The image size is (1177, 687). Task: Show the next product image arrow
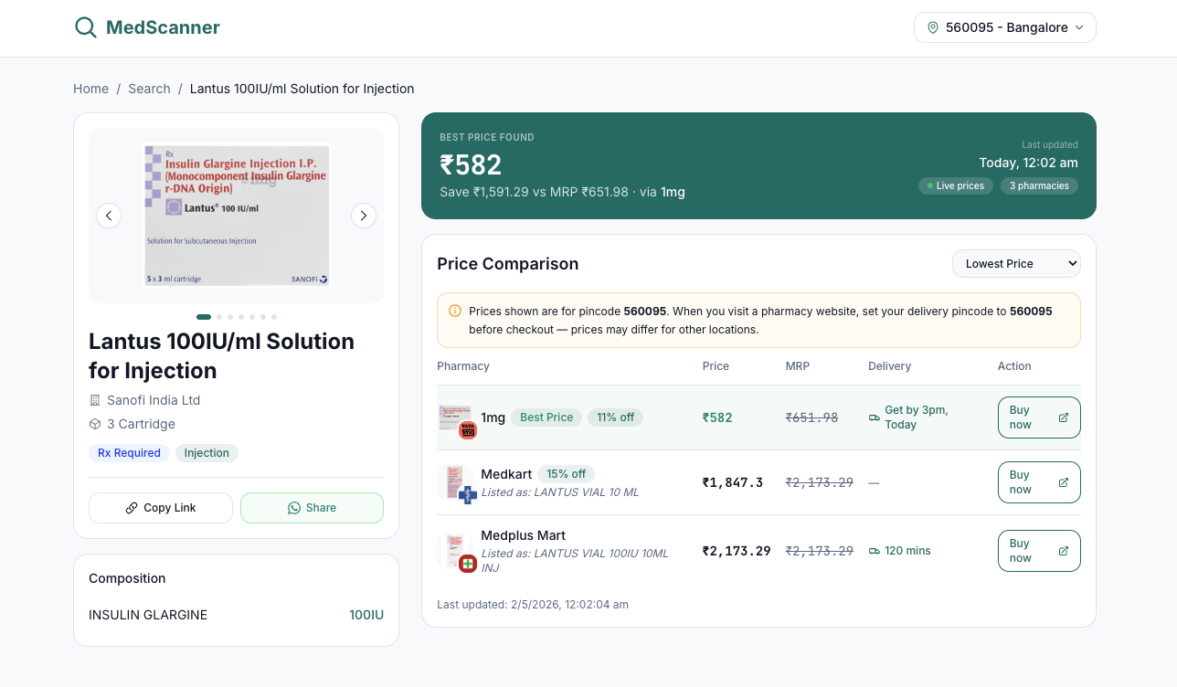pyautogui.click(x=364, y=216)
